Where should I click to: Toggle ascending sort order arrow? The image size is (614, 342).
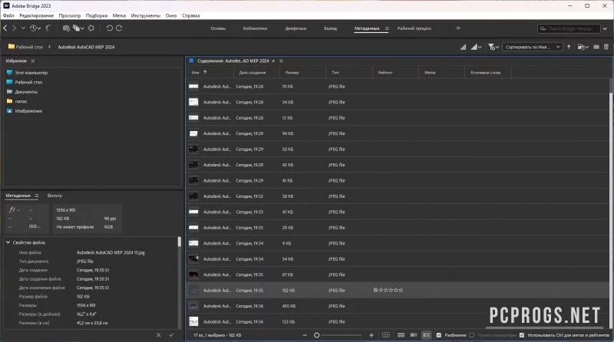(569, 47)
